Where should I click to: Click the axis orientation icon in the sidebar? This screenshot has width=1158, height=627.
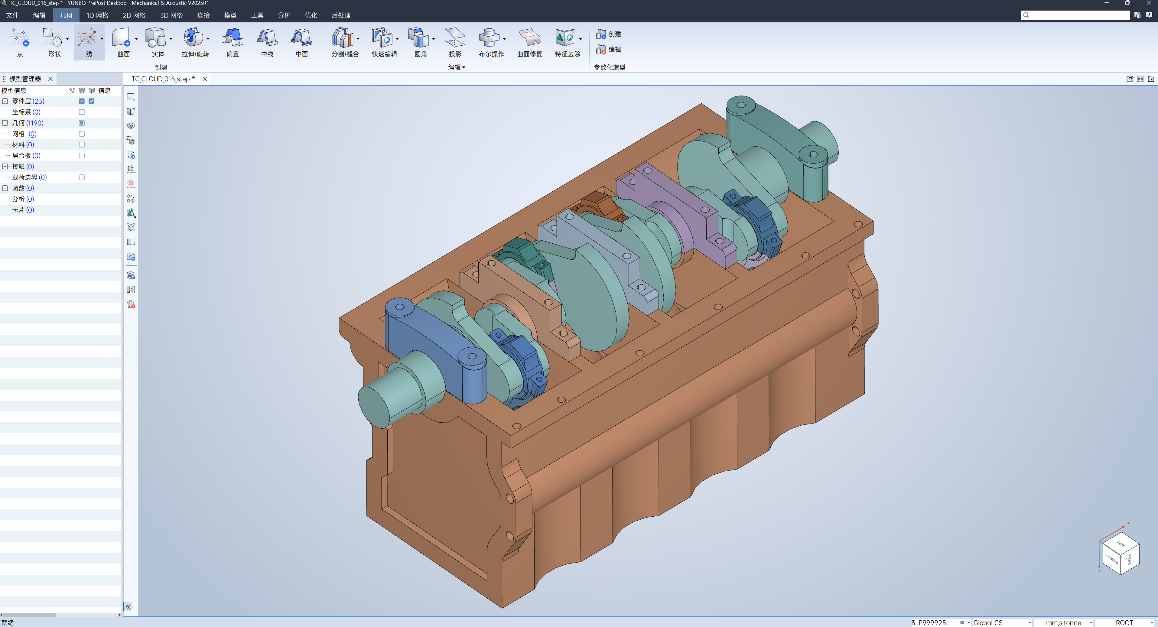(x=131, y=198)
